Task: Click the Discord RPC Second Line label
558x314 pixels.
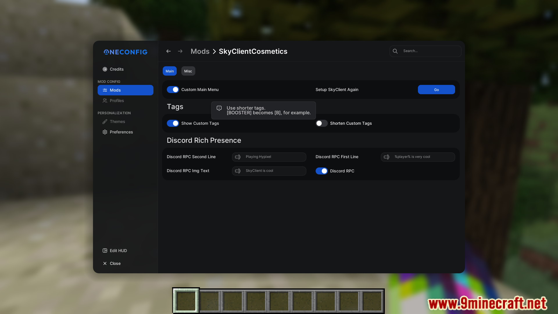Action: pyautogui.click(x=191, y=157)
